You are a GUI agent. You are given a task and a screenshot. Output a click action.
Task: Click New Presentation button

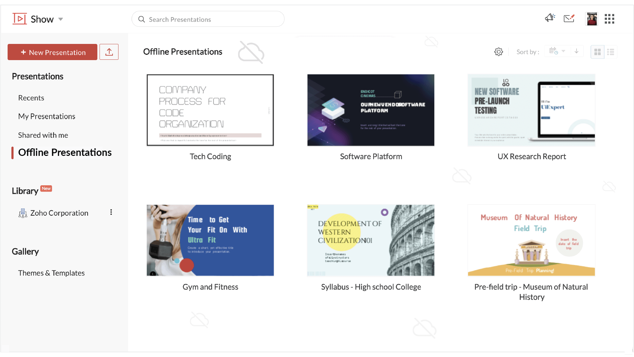(53, 52)
